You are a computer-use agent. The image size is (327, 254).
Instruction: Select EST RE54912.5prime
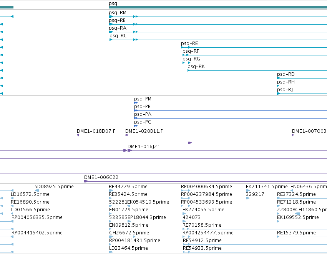[202, 241]
